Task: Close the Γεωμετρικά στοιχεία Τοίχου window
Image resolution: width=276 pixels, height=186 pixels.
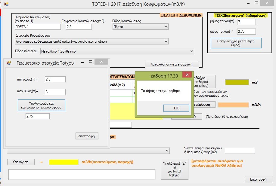Action: click(101, 62)
